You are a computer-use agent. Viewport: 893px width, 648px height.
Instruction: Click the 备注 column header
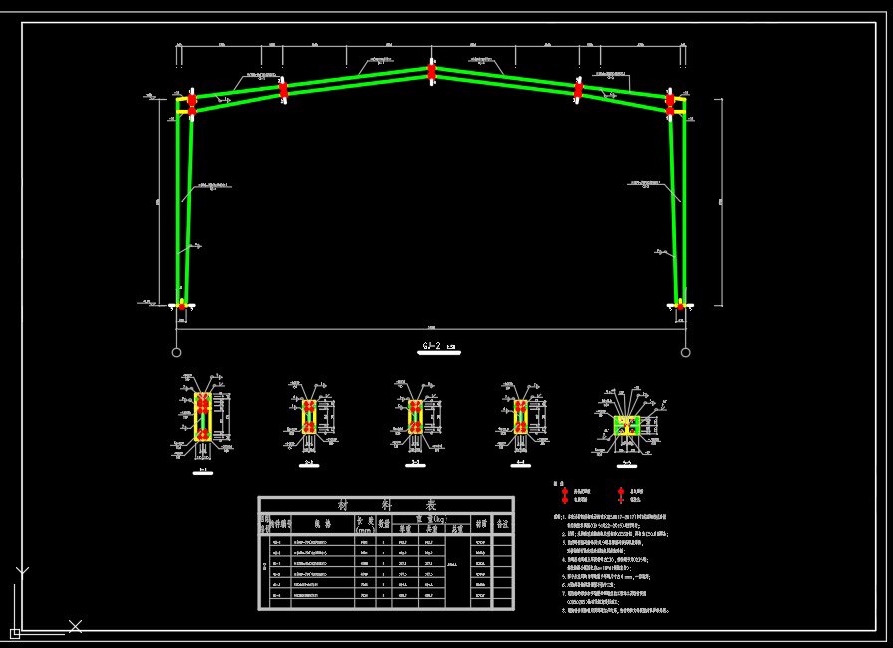pyautogui.click(x=502, y=525)
